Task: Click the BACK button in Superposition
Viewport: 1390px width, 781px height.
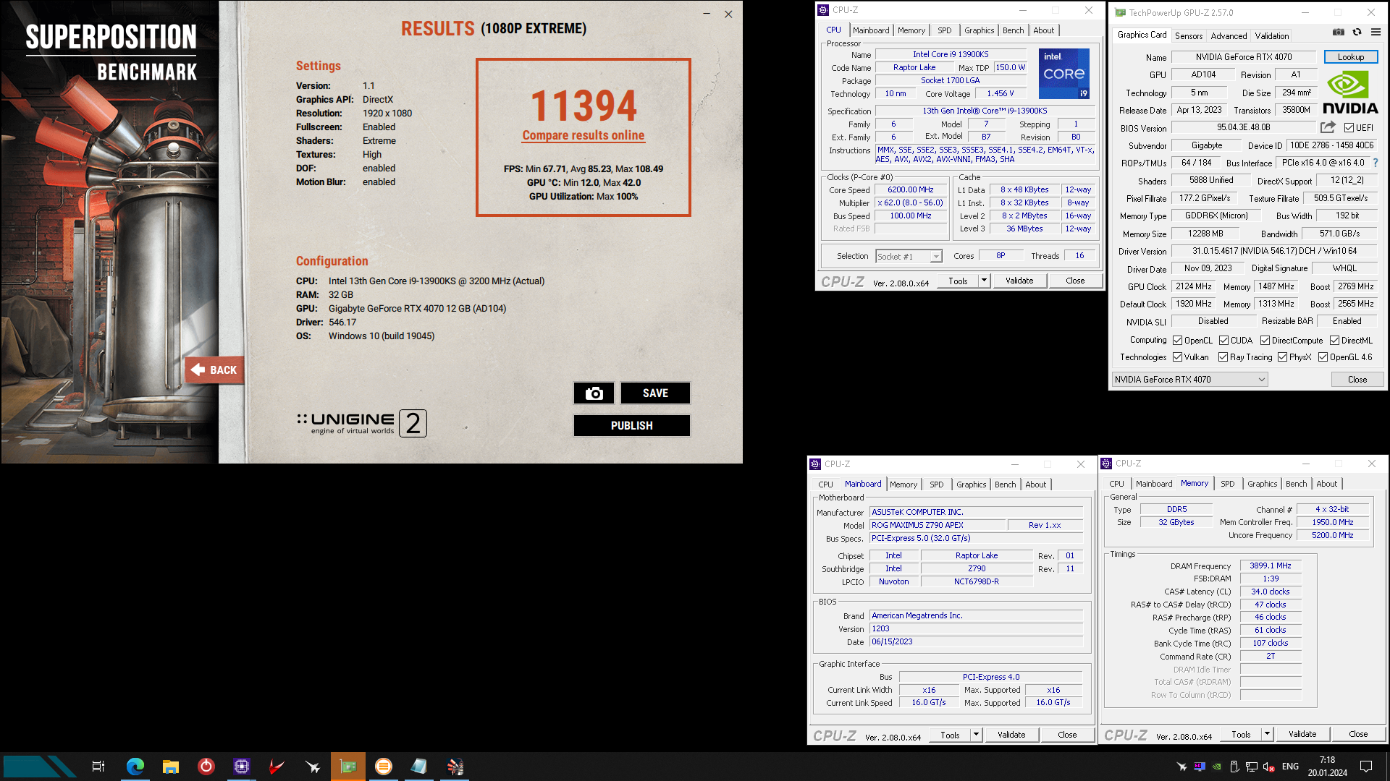Action: 214,370
